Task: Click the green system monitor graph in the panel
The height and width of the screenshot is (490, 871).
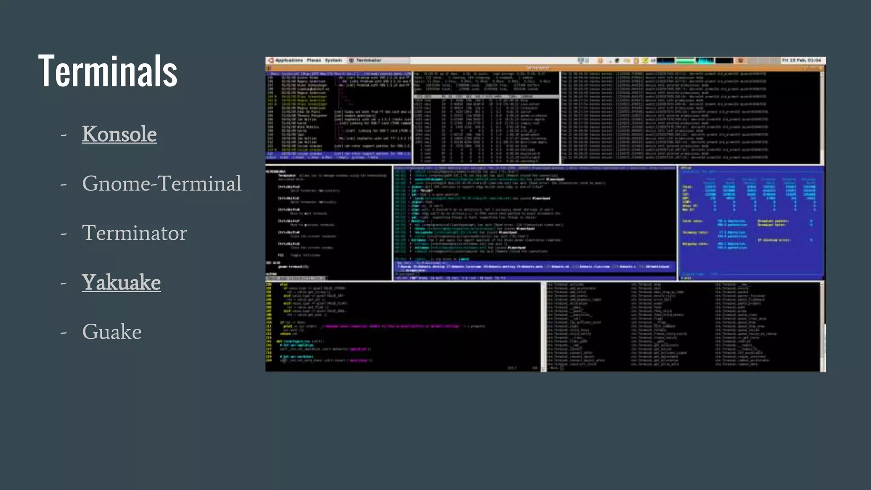Action: (x=685, y=60)
